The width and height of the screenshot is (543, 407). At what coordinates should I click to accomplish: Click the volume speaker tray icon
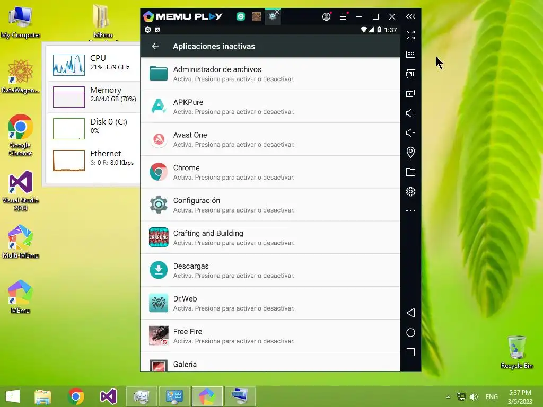click(x=474, y=396)
